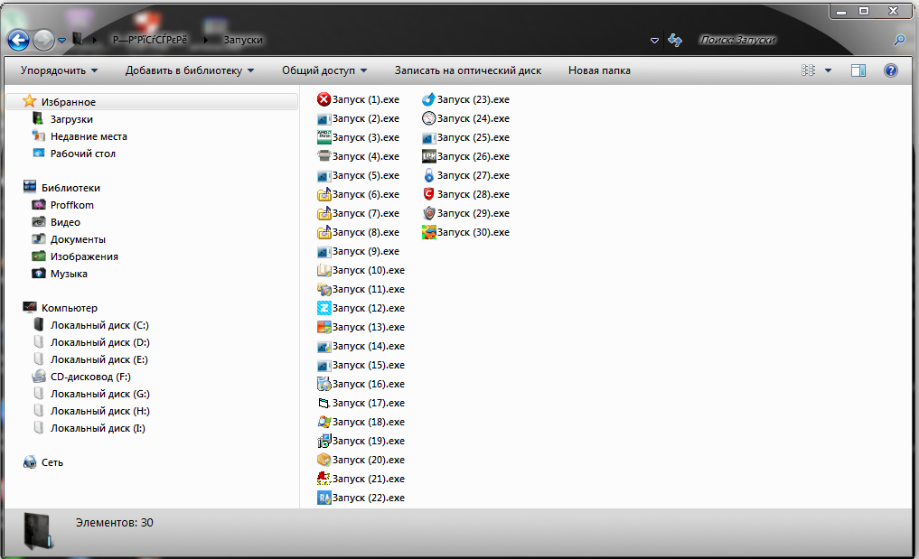This screenshot has width=919, height=559.
Task: Click icon of Запуск (21).exe
Action: pyautogui.click(x=324, y=478)
